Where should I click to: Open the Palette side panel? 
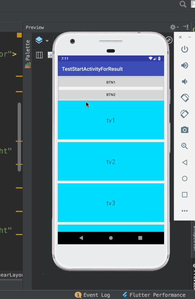coord(28,54)
